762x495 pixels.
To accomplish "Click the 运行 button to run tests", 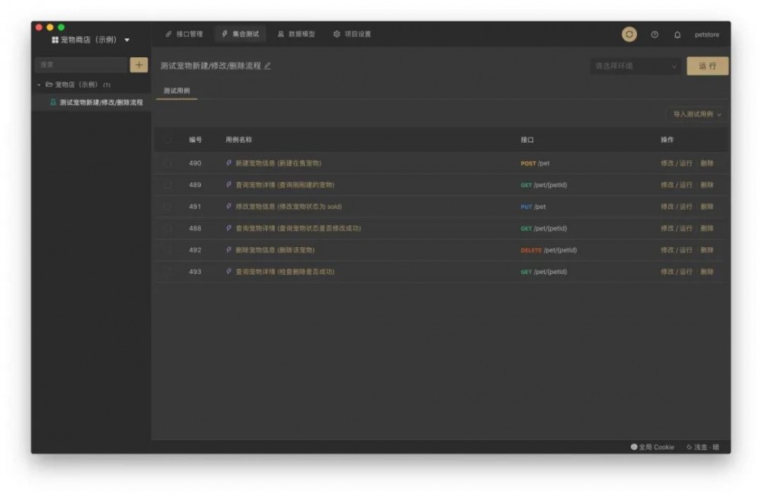I will pos(708,67).
